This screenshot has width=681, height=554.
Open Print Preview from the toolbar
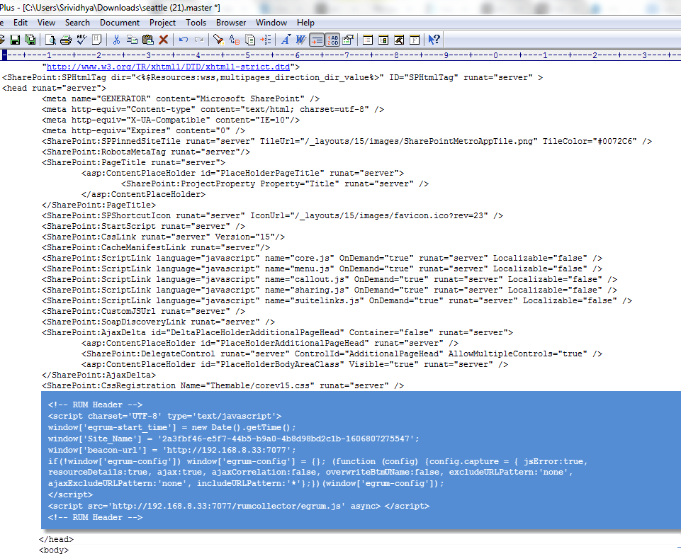pos(50,40)
